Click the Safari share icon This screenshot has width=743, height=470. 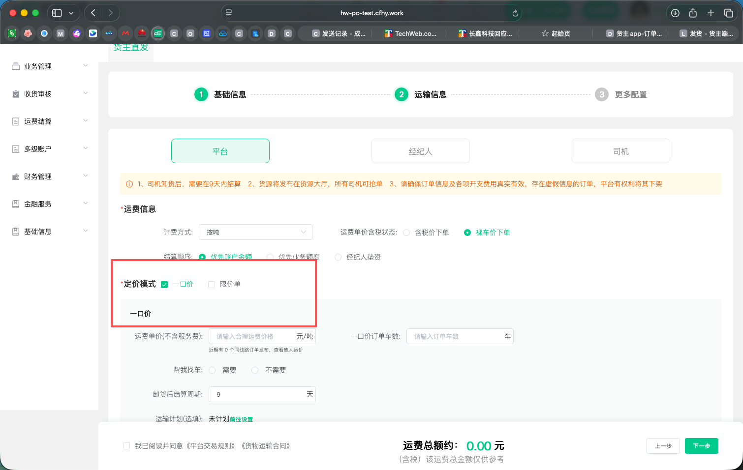pyautogui.click(x=693, y=13)
